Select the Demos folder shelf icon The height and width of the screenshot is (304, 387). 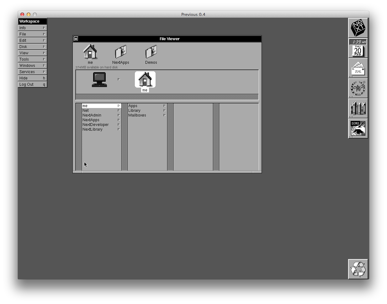pyautogui.click(x=151, y=52)
